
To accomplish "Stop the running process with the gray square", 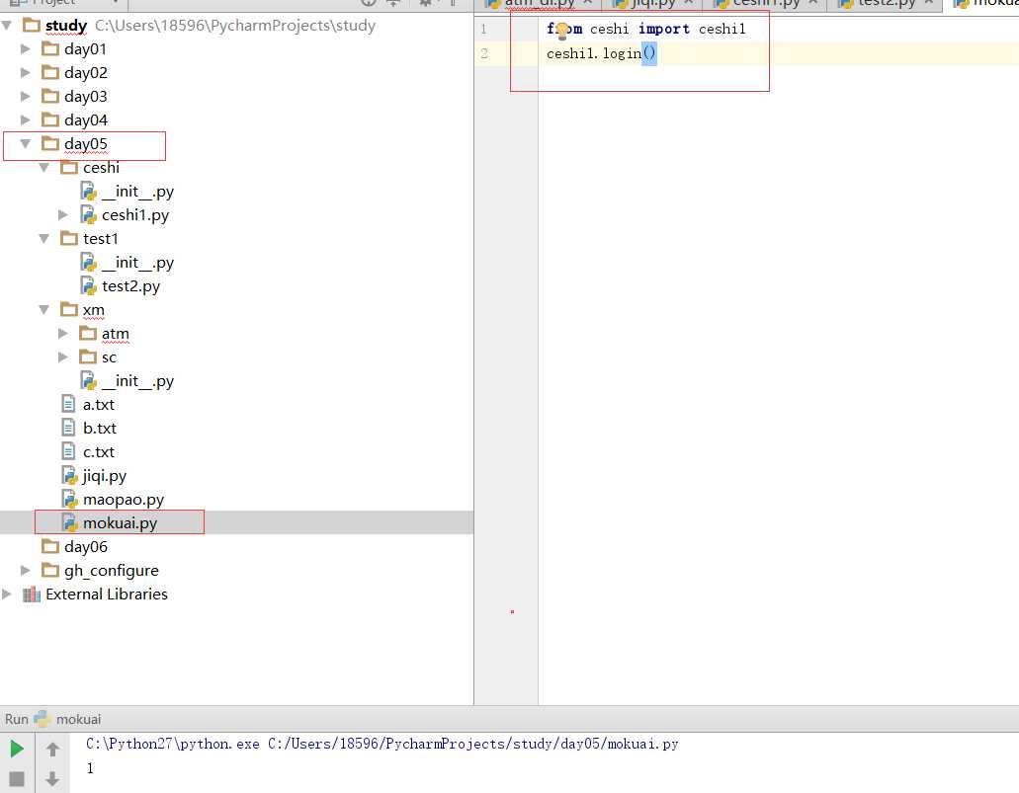I will (17, 779).
